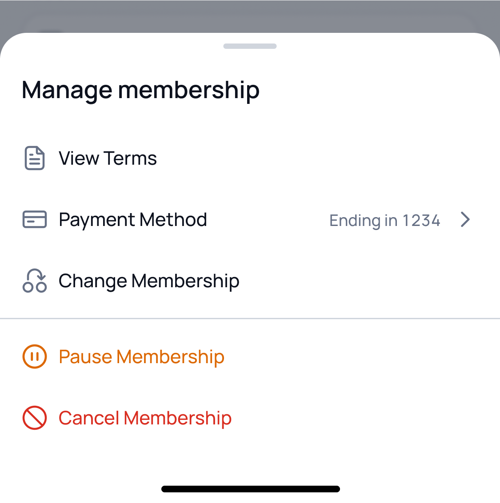Tap the sheet's grey drag handle
Image resolution: width=500 pixels, height=503 pixels.
250,46
